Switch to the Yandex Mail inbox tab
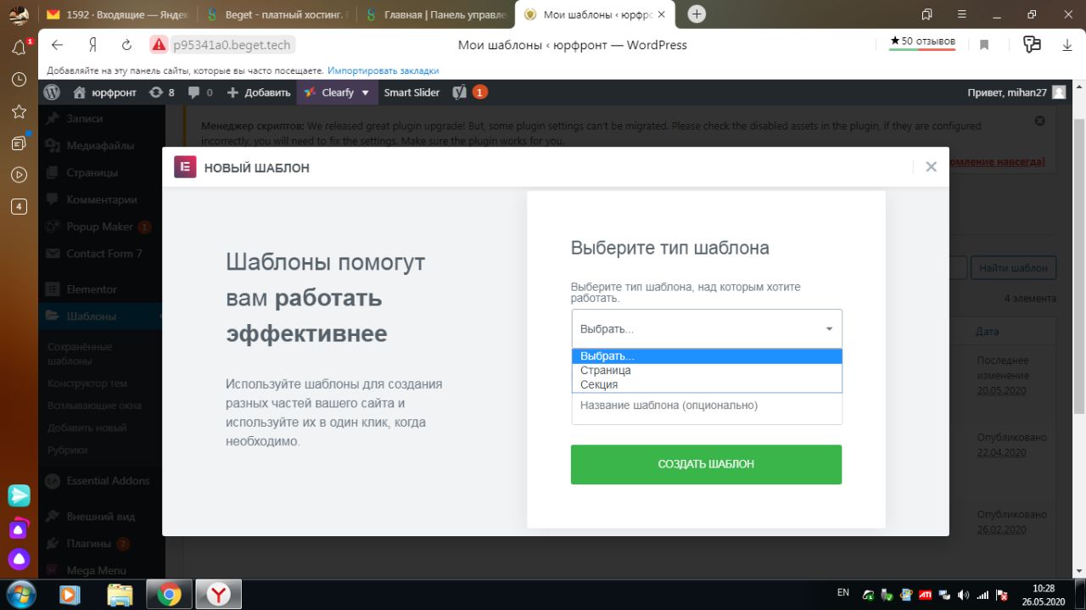This screenshot has width=1086, height=610. pyautogui.click(x=118, y=14)
